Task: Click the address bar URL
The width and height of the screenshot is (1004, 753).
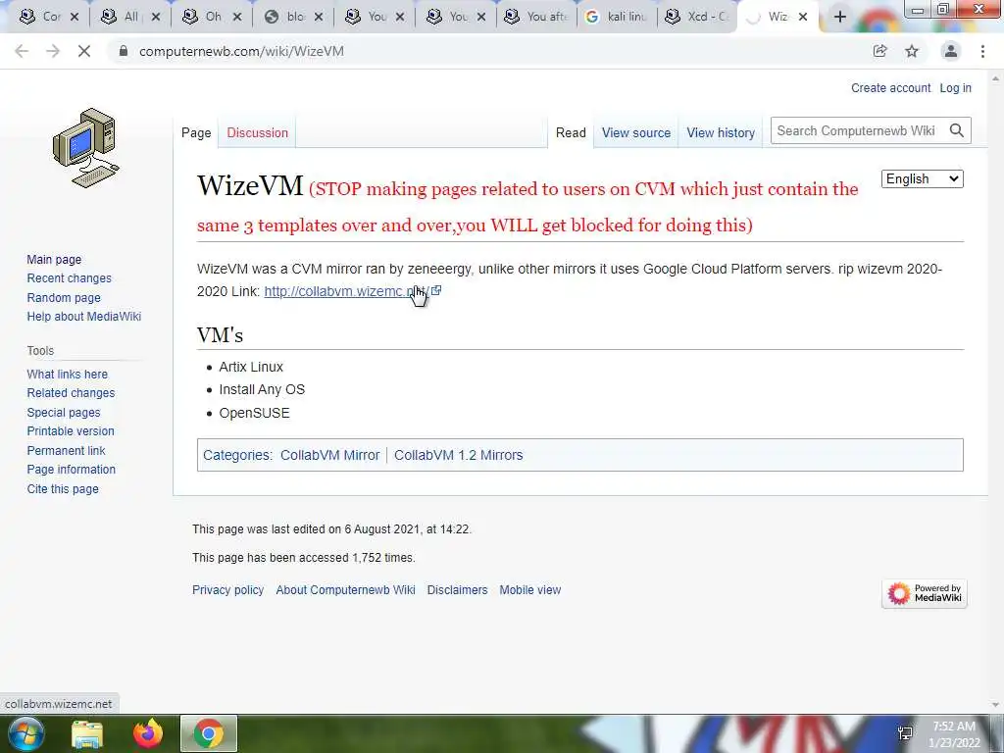Action: [241, 51]
